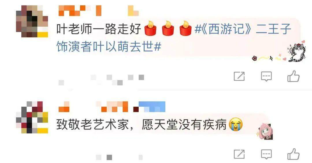The height and width of the screenshot is (163, 312).
Task: Tap the first red candle emoji
Action: pyautogui.click(x=151, y=28)
